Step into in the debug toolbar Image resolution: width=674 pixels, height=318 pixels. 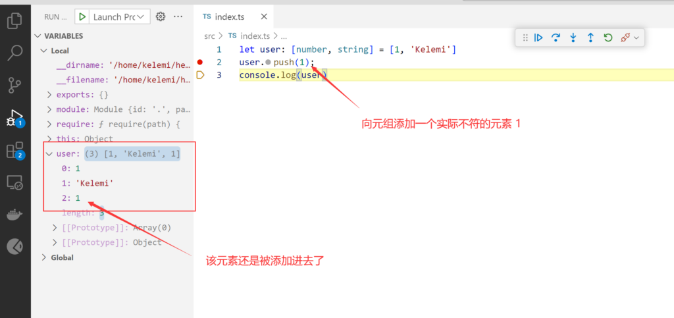[573, 38]
